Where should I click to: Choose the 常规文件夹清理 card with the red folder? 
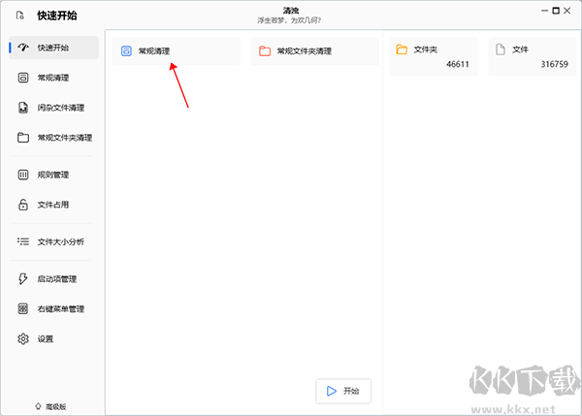click(x=313, y=50)
